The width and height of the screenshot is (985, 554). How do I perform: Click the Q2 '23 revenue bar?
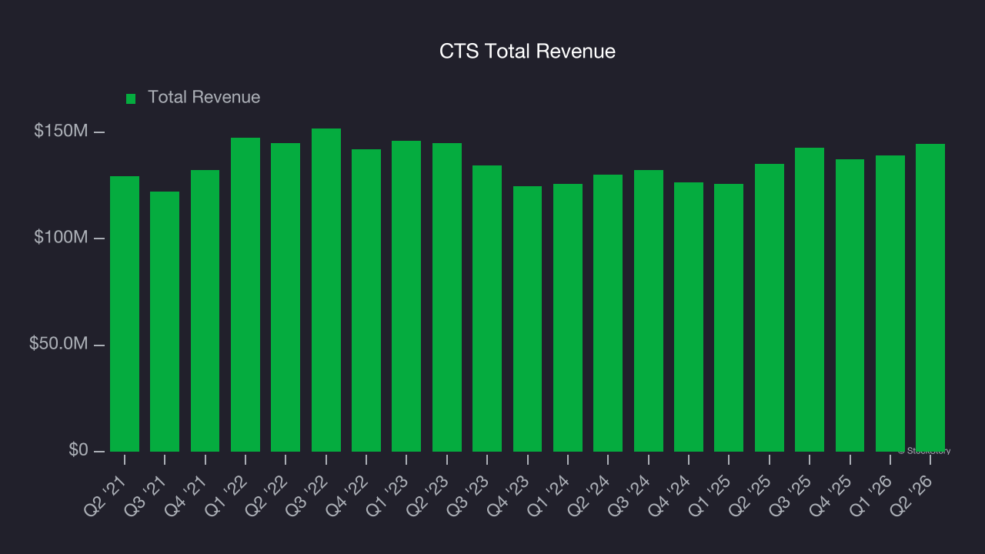click(447, 297)
